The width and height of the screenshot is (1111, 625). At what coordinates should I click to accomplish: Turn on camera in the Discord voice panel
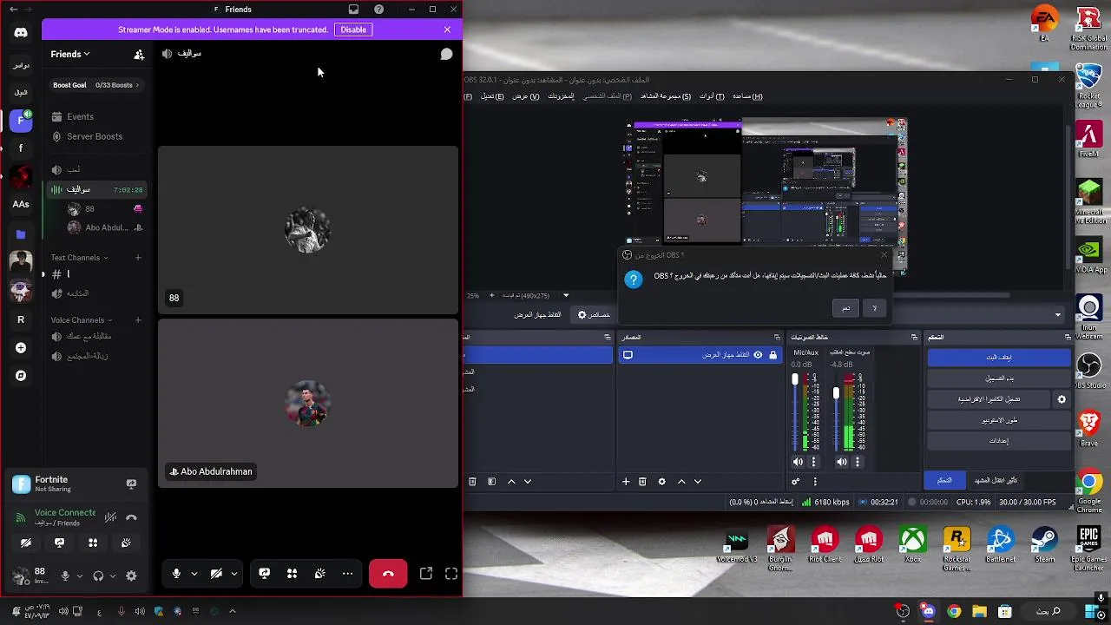click(x=26, y=543)
